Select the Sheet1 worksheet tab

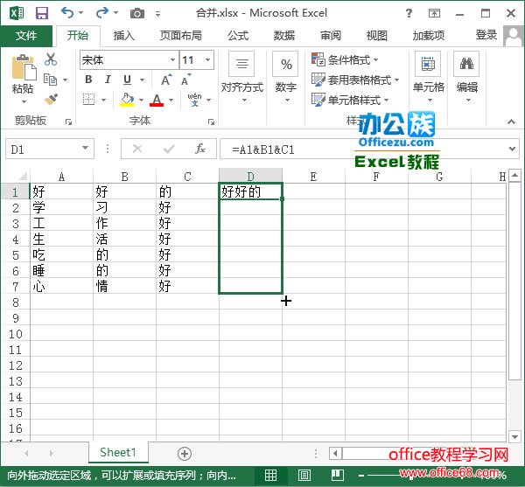[118, 453]
